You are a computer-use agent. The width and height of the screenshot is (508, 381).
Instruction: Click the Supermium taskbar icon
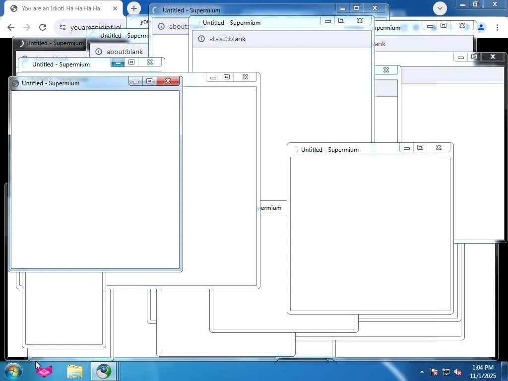[x=104, y=371]
